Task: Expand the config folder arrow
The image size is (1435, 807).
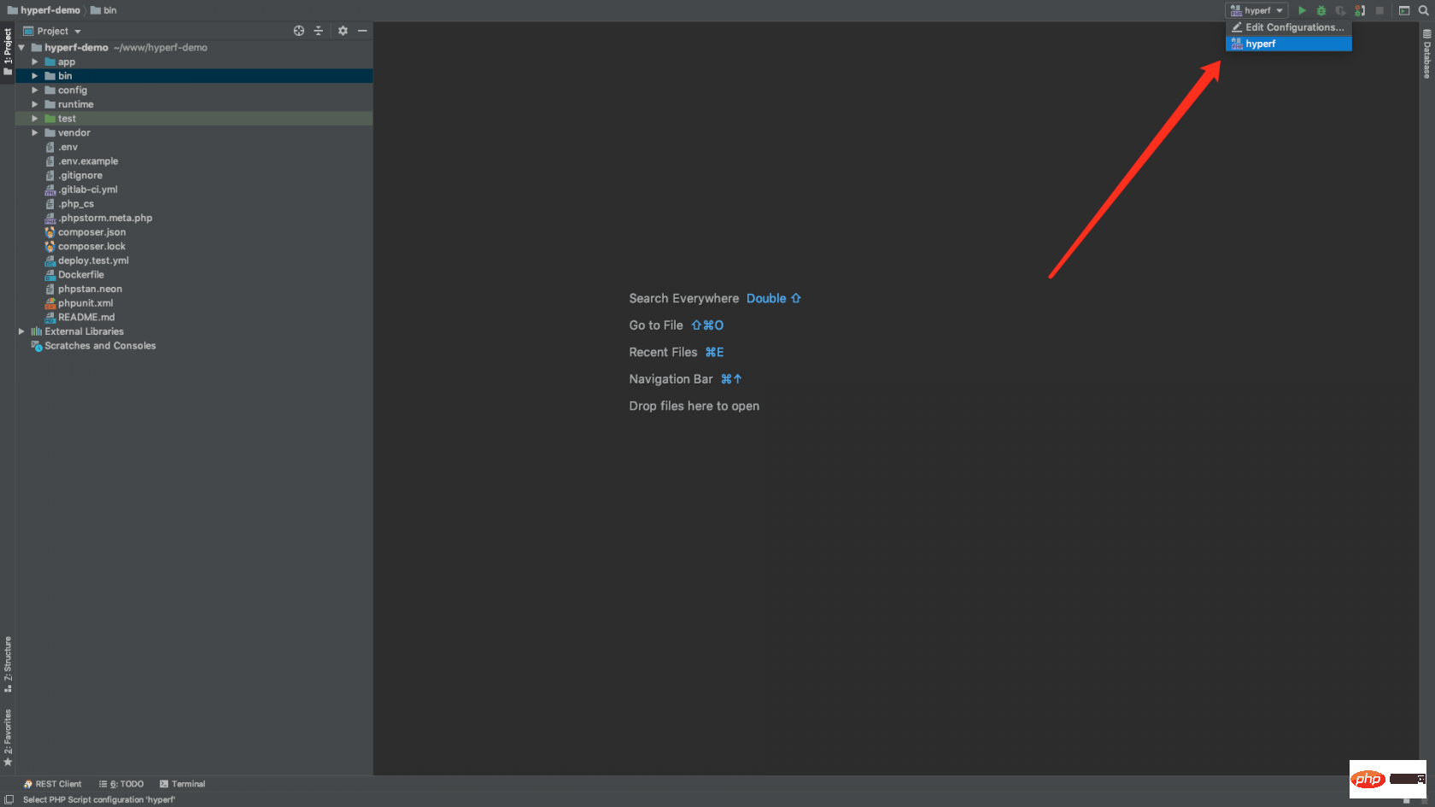Action: tap(35, 91)
